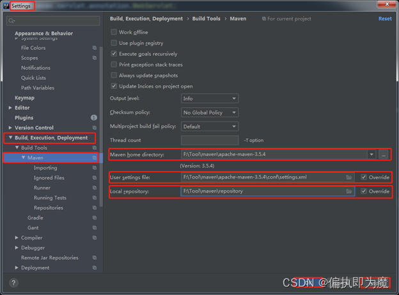Expand the Debugger tree node
399x295 pixels.
17,248
